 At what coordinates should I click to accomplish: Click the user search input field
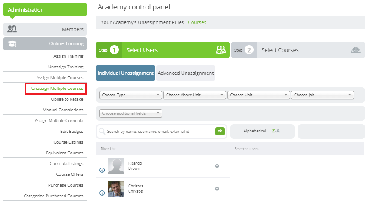click(x=160, y=132)
